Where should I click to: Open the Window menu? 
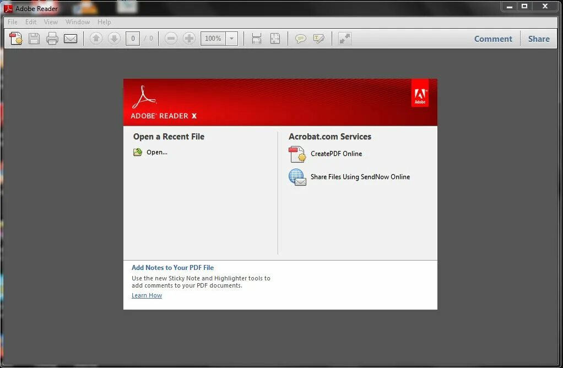click(x=78, y=22)
